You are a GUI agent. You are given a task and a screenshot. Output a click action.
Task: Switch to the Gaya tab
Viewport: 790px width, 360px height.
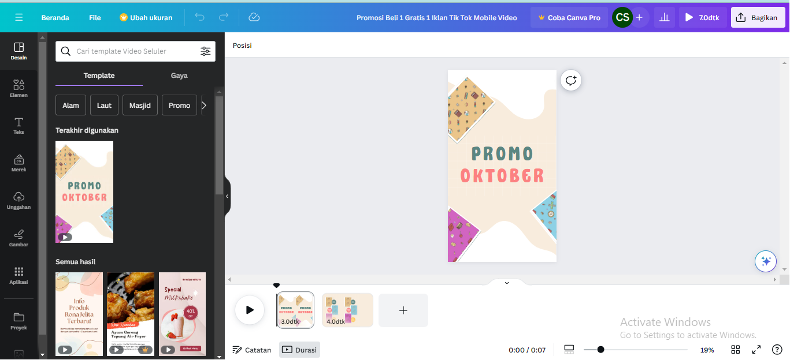[179, 76]
